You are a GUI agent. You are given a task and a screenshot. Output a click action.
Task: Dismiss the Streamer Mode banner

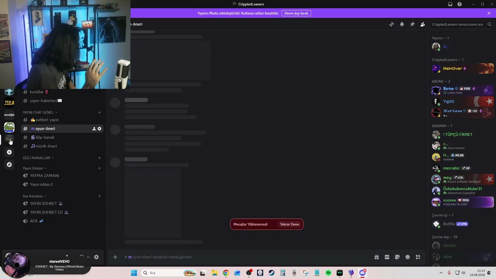tap(489, 13)
